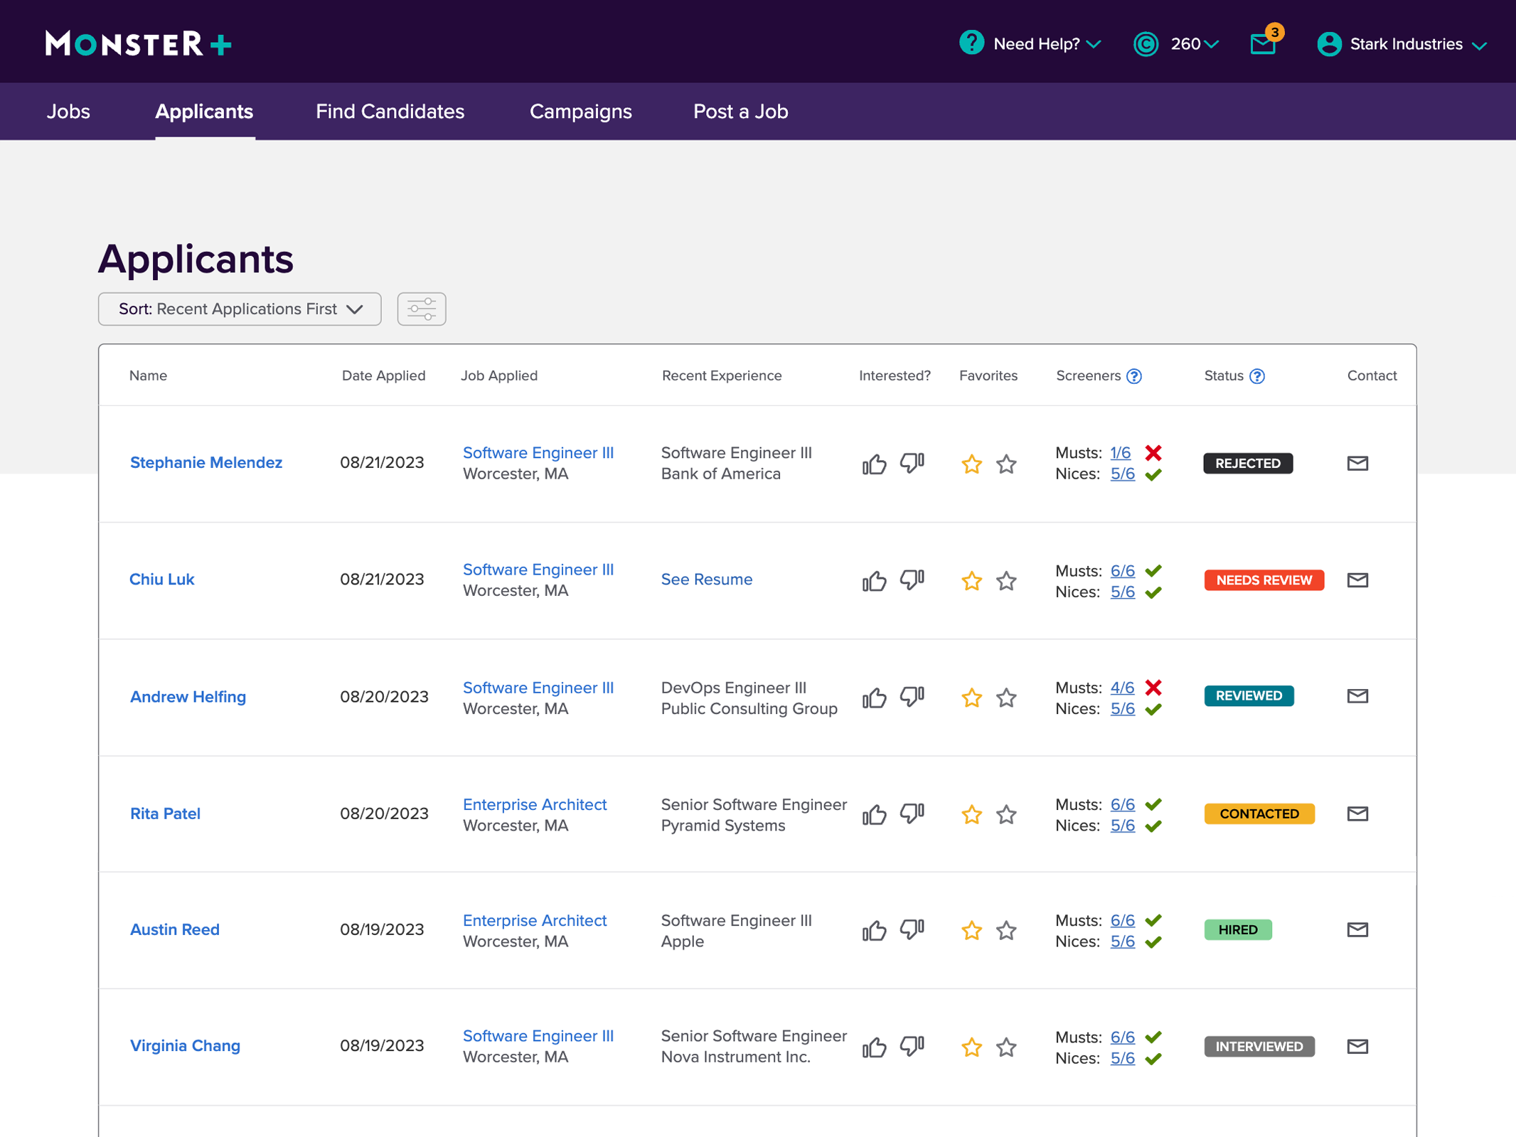Click the REVIEWED status badge
This screenshot has height=1137, width=1516.
click(x=1249, y=695)
